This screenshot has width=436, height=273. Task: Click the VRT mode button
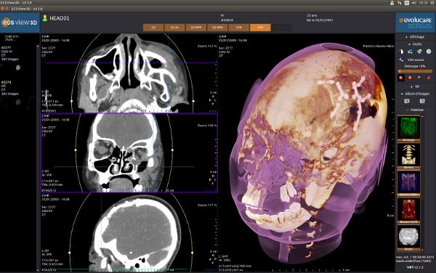(260, 28)
